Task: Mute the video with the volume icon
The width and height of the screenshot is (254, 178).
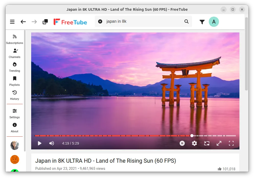Action: pos(52,143)
